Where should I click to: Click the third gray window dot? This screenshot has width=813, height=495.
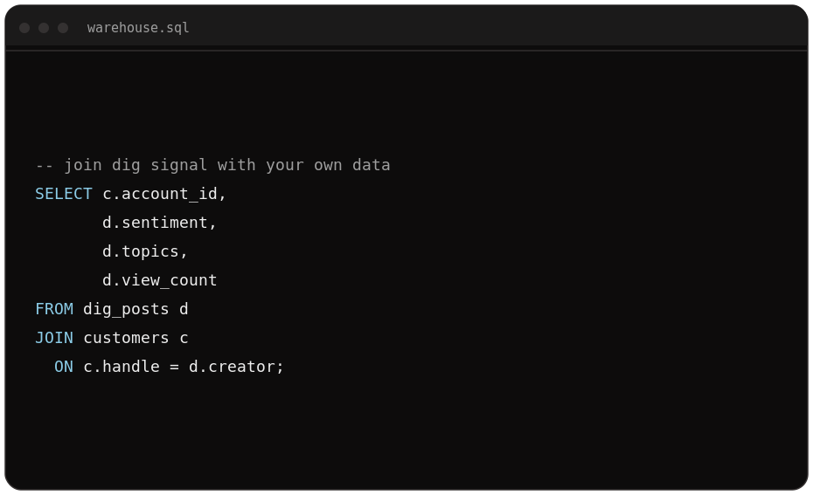point(63,28)
